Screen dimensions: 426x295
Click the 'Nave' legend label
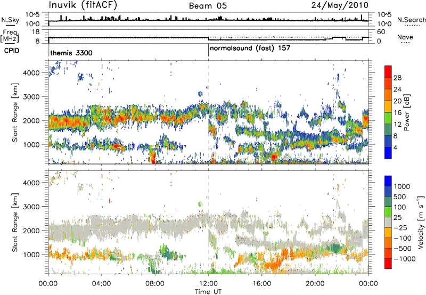[x=405, y=37]
